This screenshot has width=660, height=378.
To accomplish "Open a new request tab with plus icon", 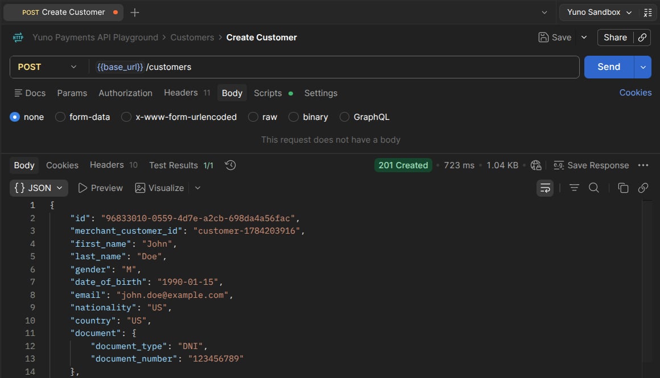I will (x=135, y=13).
